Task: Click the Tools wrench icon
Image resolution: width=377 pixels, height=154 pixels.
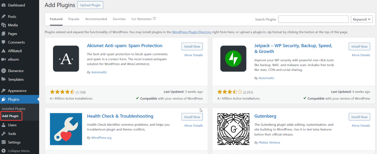Action: pos(3,134)
